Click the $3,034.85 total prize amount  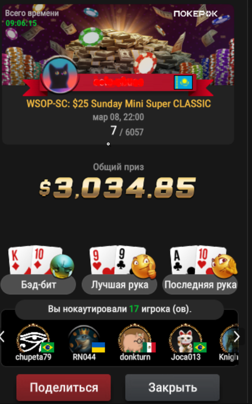point(117,188)
